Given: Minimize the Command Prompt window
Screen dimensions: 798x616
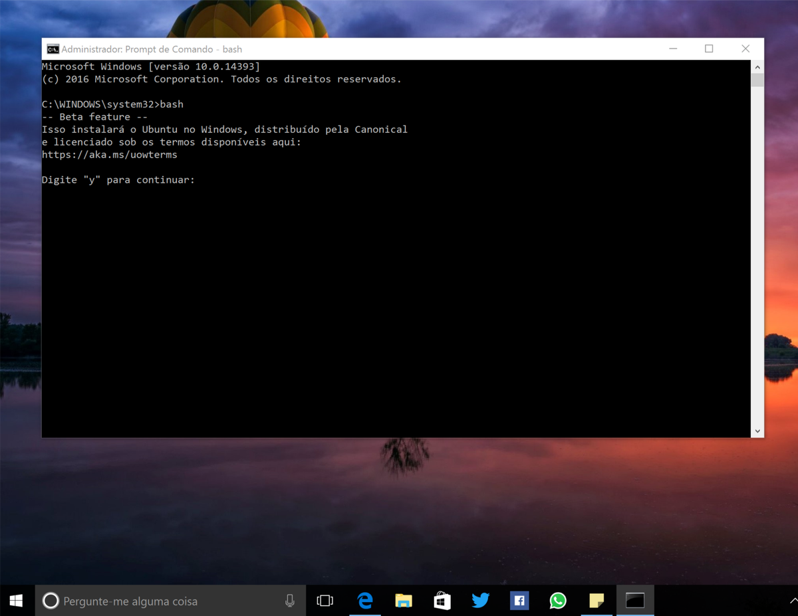Looking at the screenshot, I should (673, 49).
